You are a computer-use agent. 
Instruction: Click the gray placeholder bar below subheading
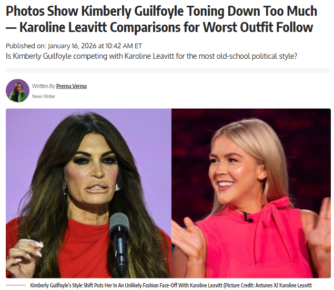click(x=168, y=70)
